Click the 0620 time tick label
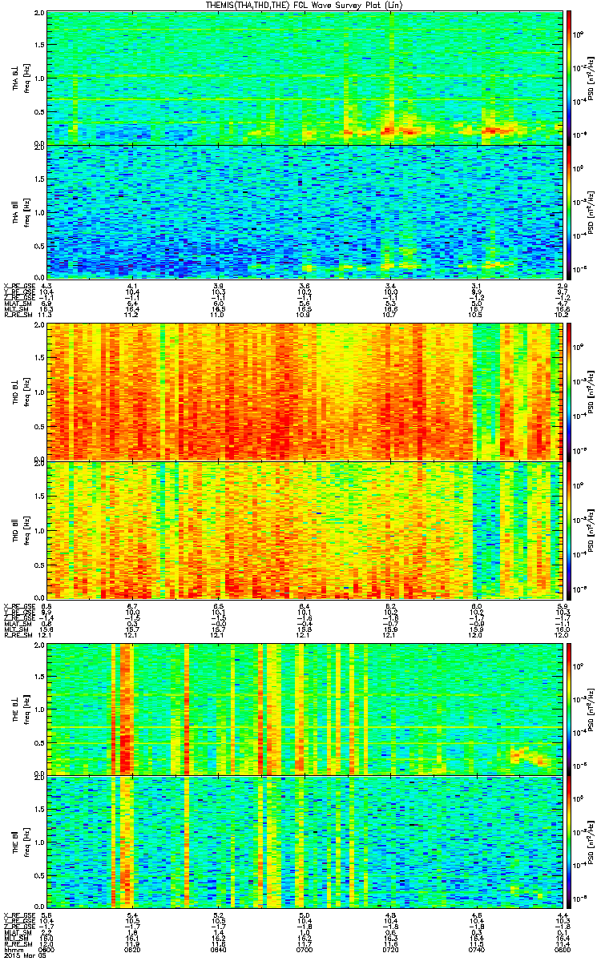 click(132, 948)
